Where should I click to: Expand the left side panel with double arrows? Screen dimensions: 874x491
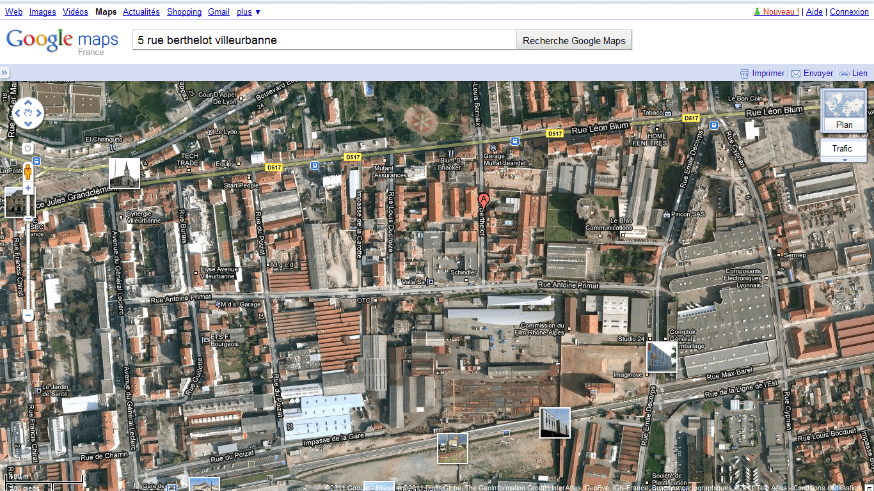(x=4, y=73)
